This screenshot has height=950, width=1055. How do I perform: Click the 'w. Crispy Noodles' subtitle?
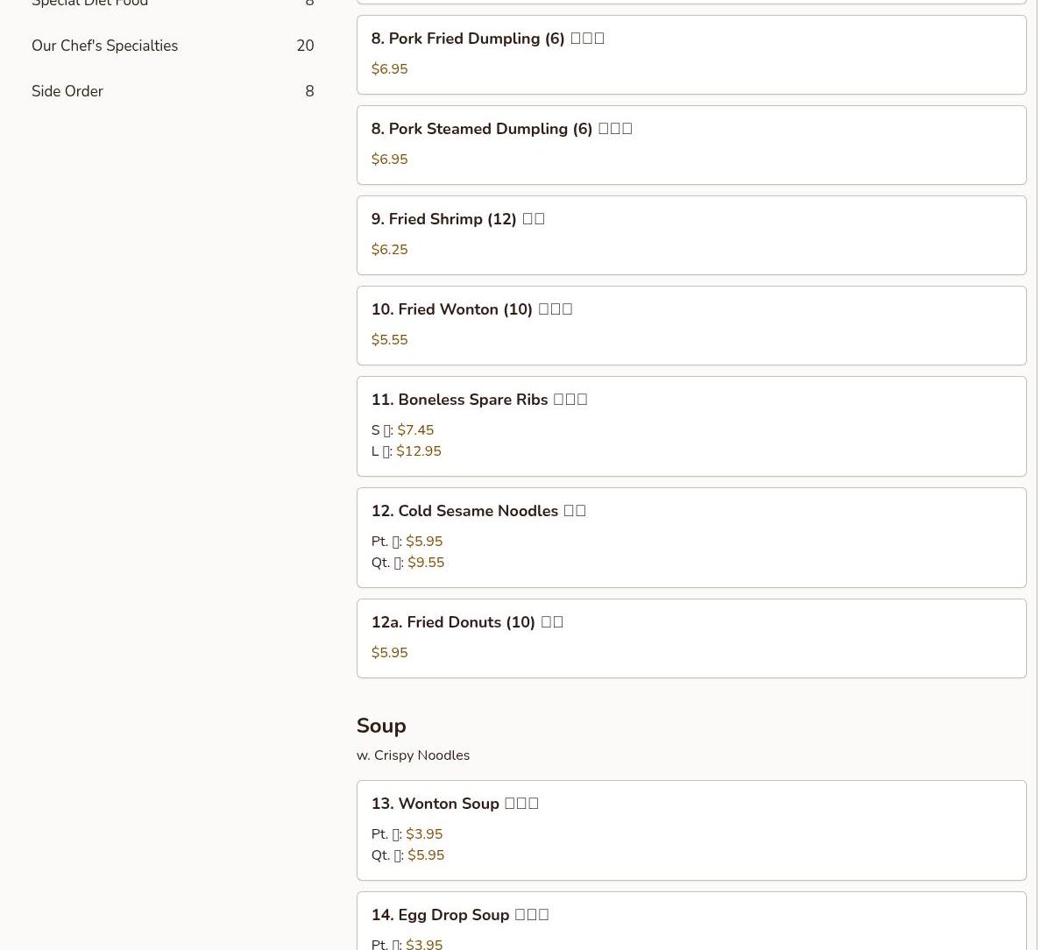point(413,755)
